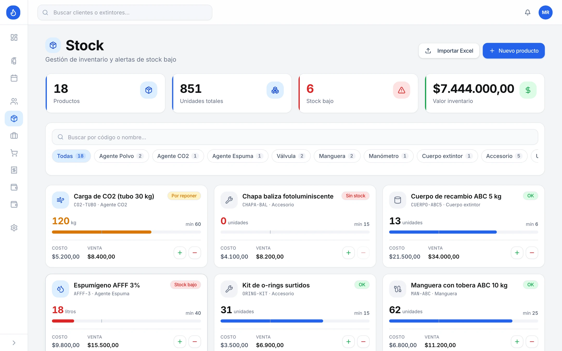Focus the Buscar clientes o extintores field

(125, 12)
